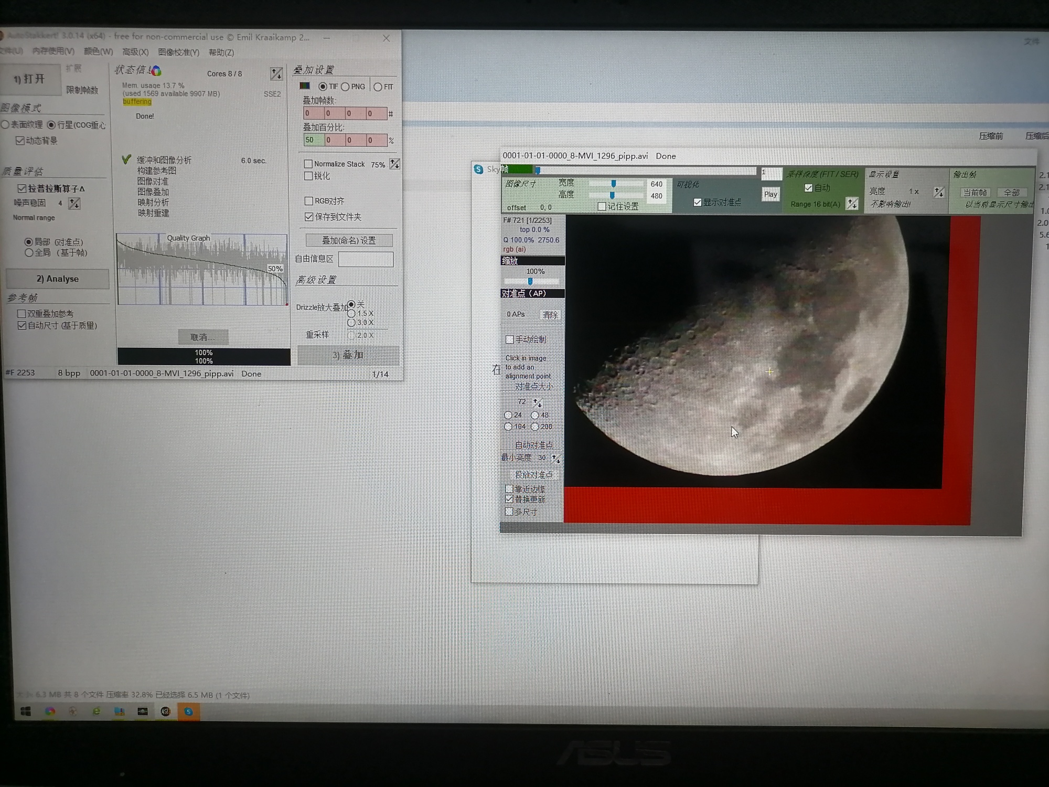The height and width of the screenshot is (787, 1049).
Task: Click the color stack format icon
Action: (x=305, y=86)
